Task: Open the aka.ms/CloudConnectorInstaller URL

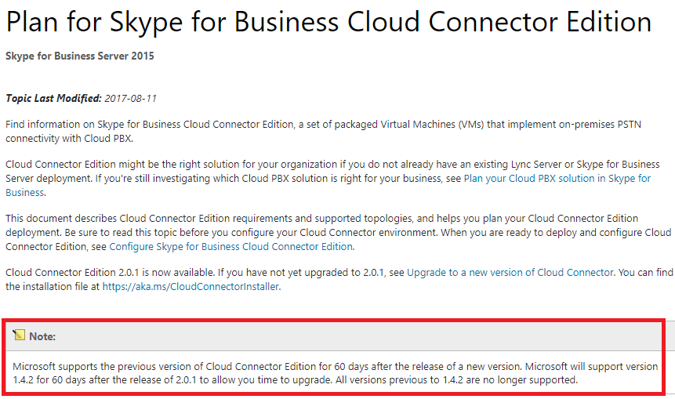Action: pos(191,286)
